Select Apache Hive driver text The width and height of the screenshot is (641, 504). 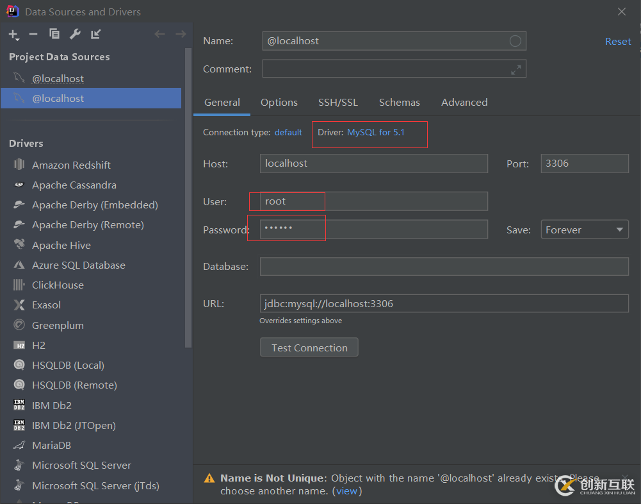point(61,245)
